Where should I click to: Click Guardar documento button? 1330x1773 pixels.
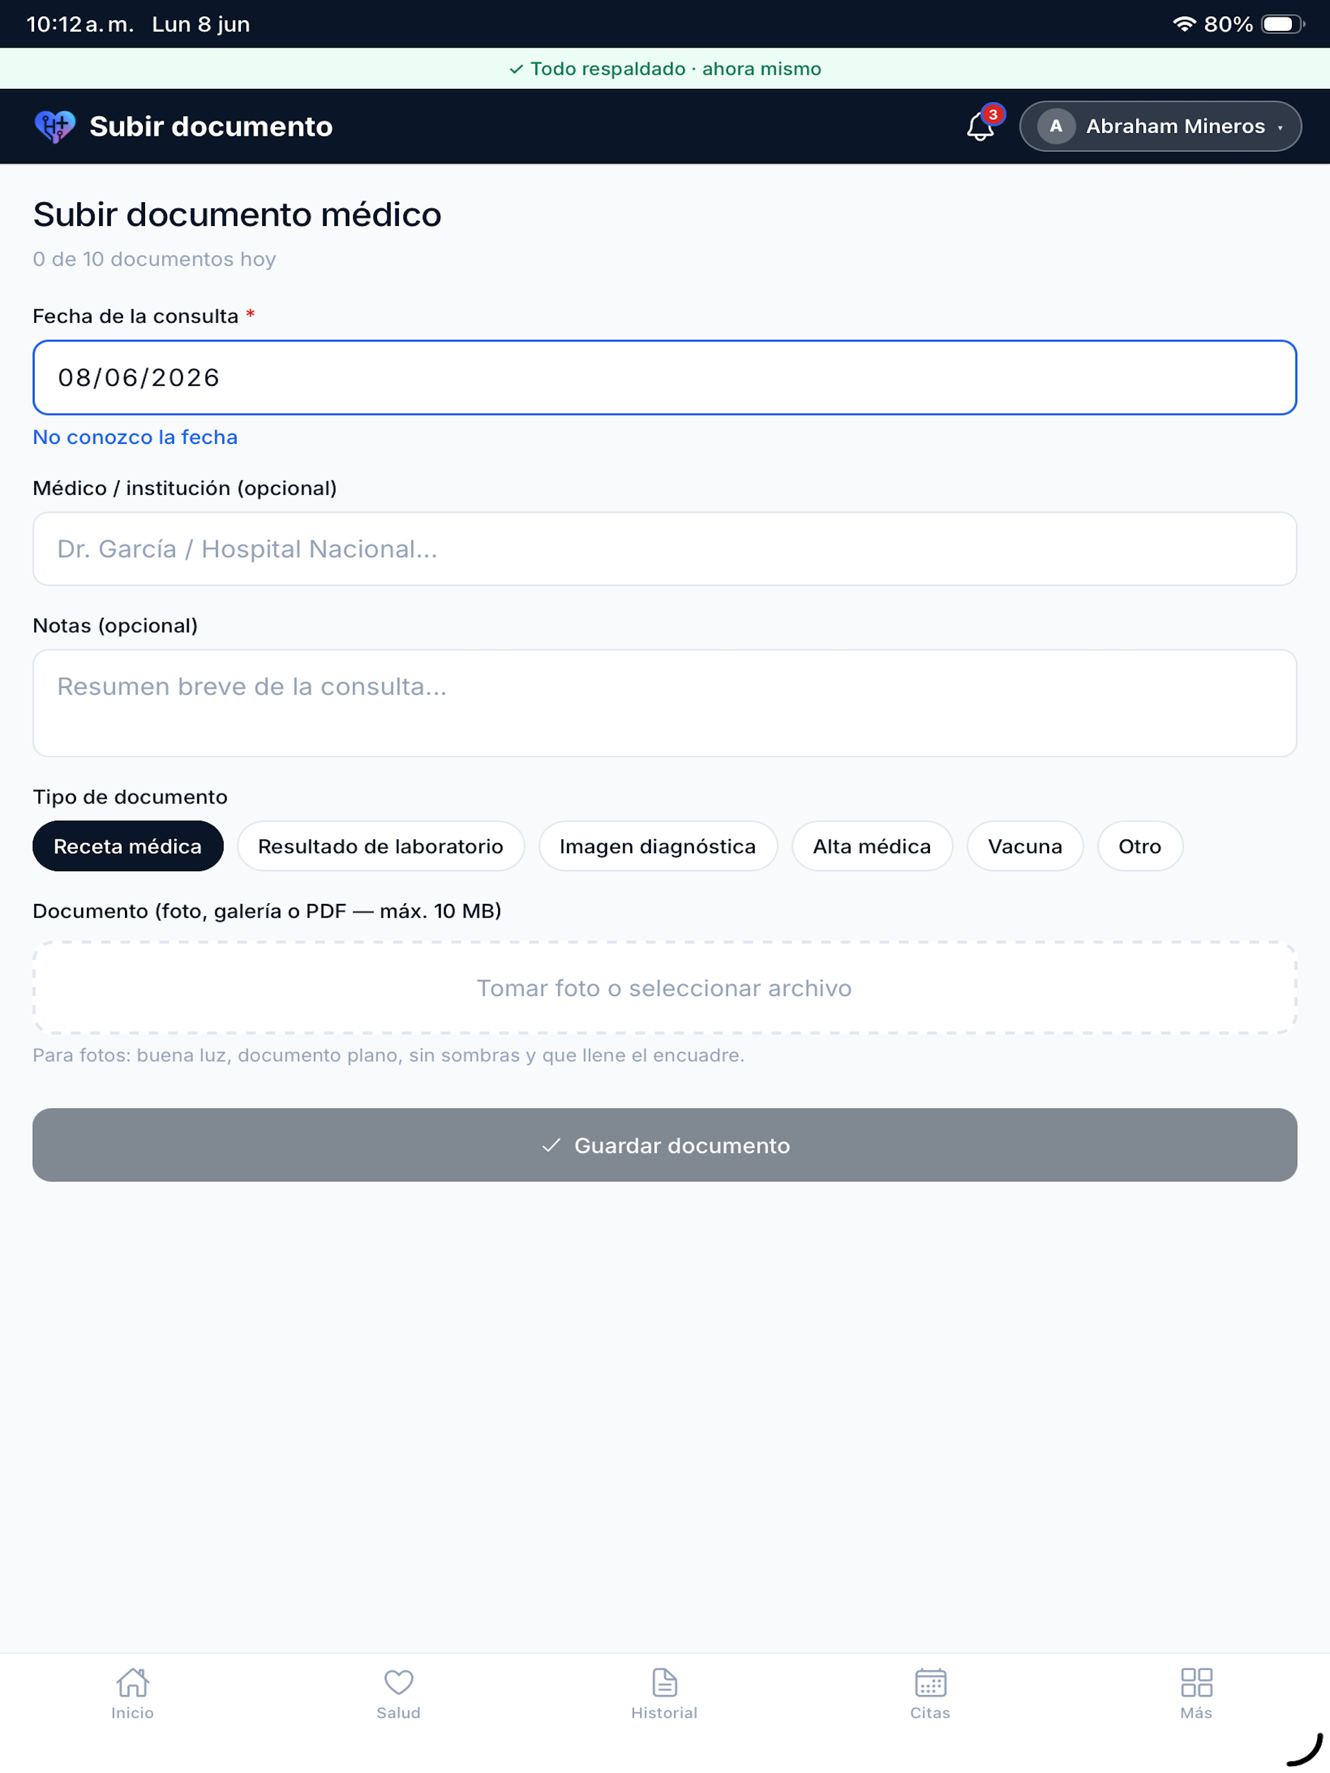(664, 1145)
